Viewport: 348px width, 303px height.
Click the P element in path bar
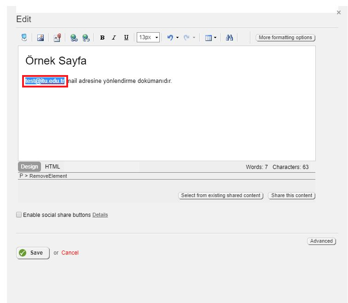point(21,176)
